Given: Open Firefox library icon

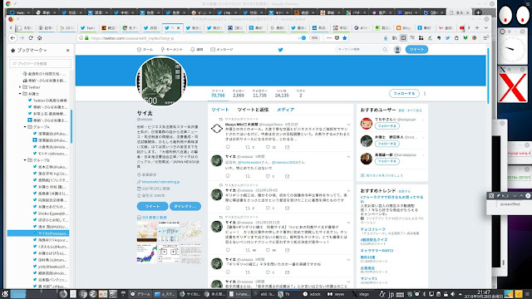Looking at the screenshot, I should pyautogui.click(x=394, y=38).
